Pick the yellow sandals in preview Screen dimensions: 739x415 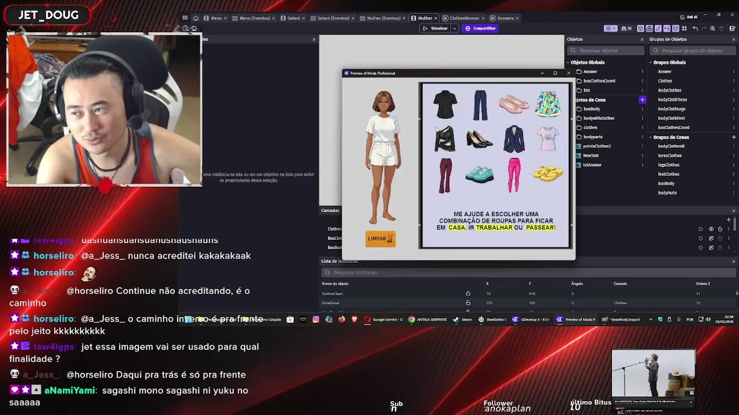(x=548, y=173)
